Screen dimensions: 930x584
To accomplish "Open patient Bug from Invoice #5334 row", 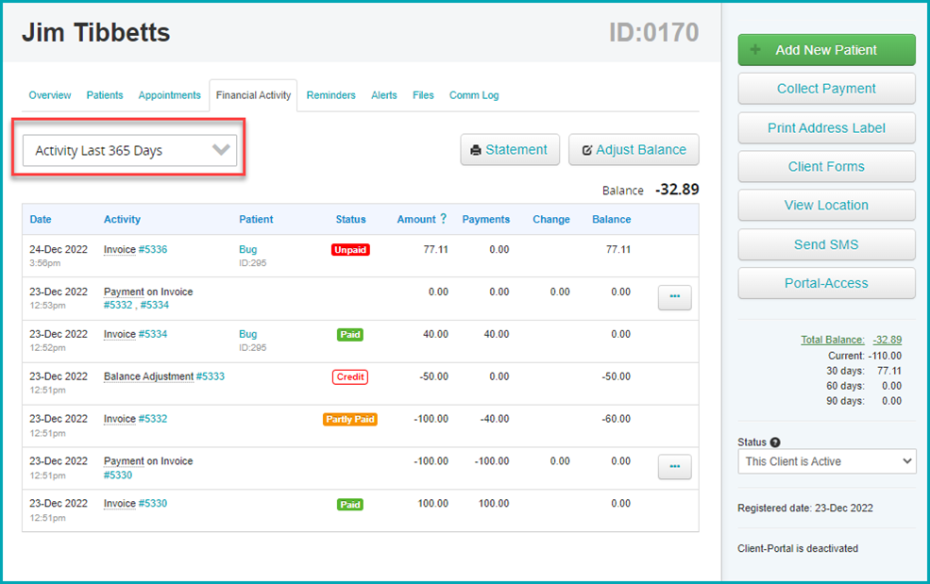I will [x=246, y=333].
